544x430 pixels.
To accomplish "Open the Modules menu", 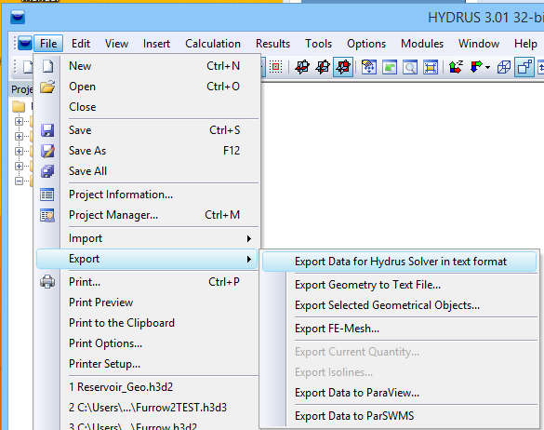I will (x=422, y=44).
